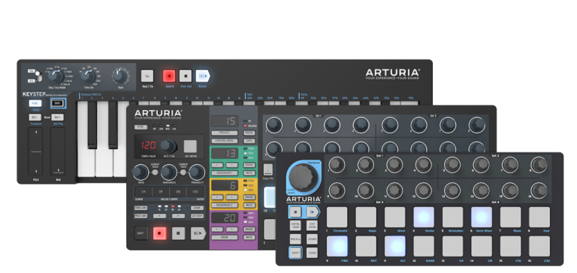This screenshot has height=273, width=577.
Task: Click the BeatStep stop button
Action: point(295,211)
